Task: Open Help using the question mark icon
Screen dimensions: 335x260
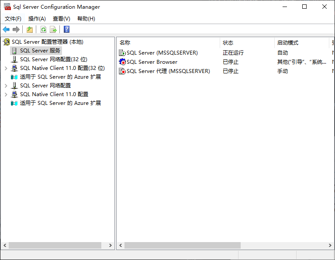Action: (66, 29)
